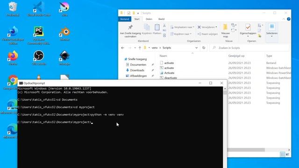The width and height of the screenshot is (299, 168).
Task: Open Quick Access Toolbar customize dropdown
Action: [138, 14]
